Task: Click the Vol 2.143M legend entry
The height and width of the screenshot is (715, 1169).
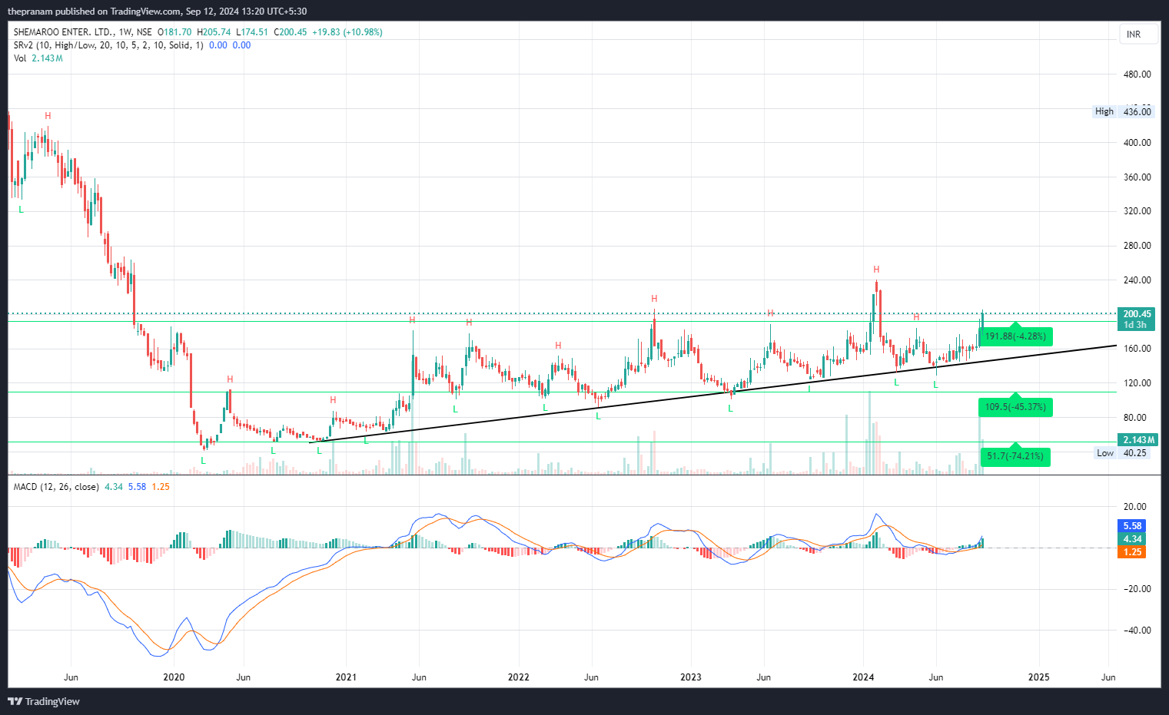Action: pos(38,58)
